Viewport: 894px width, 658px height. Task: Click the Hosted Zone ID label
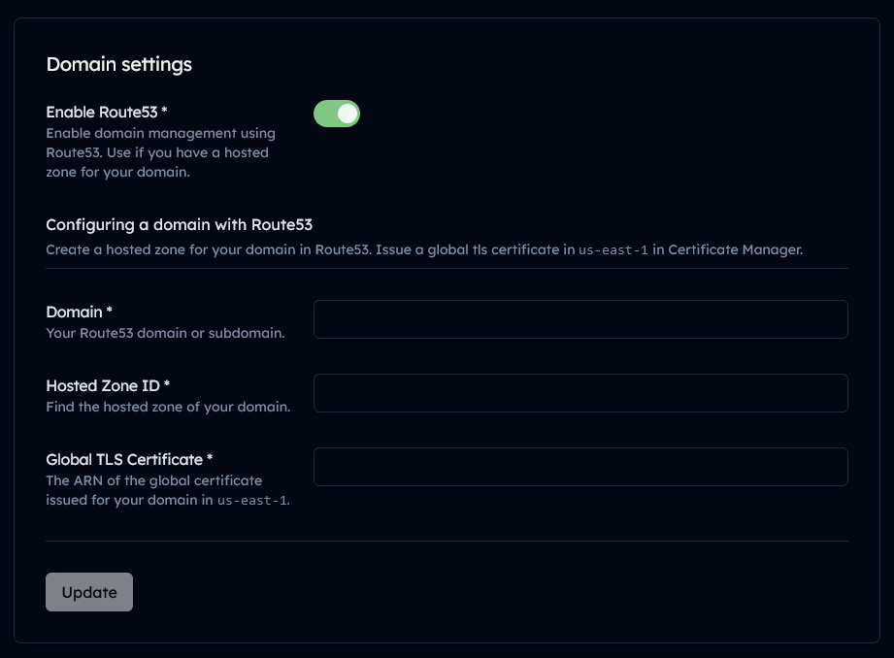coord(107,385)
